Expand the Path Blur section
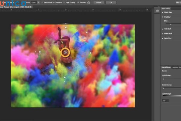 [x=163, y=34]
